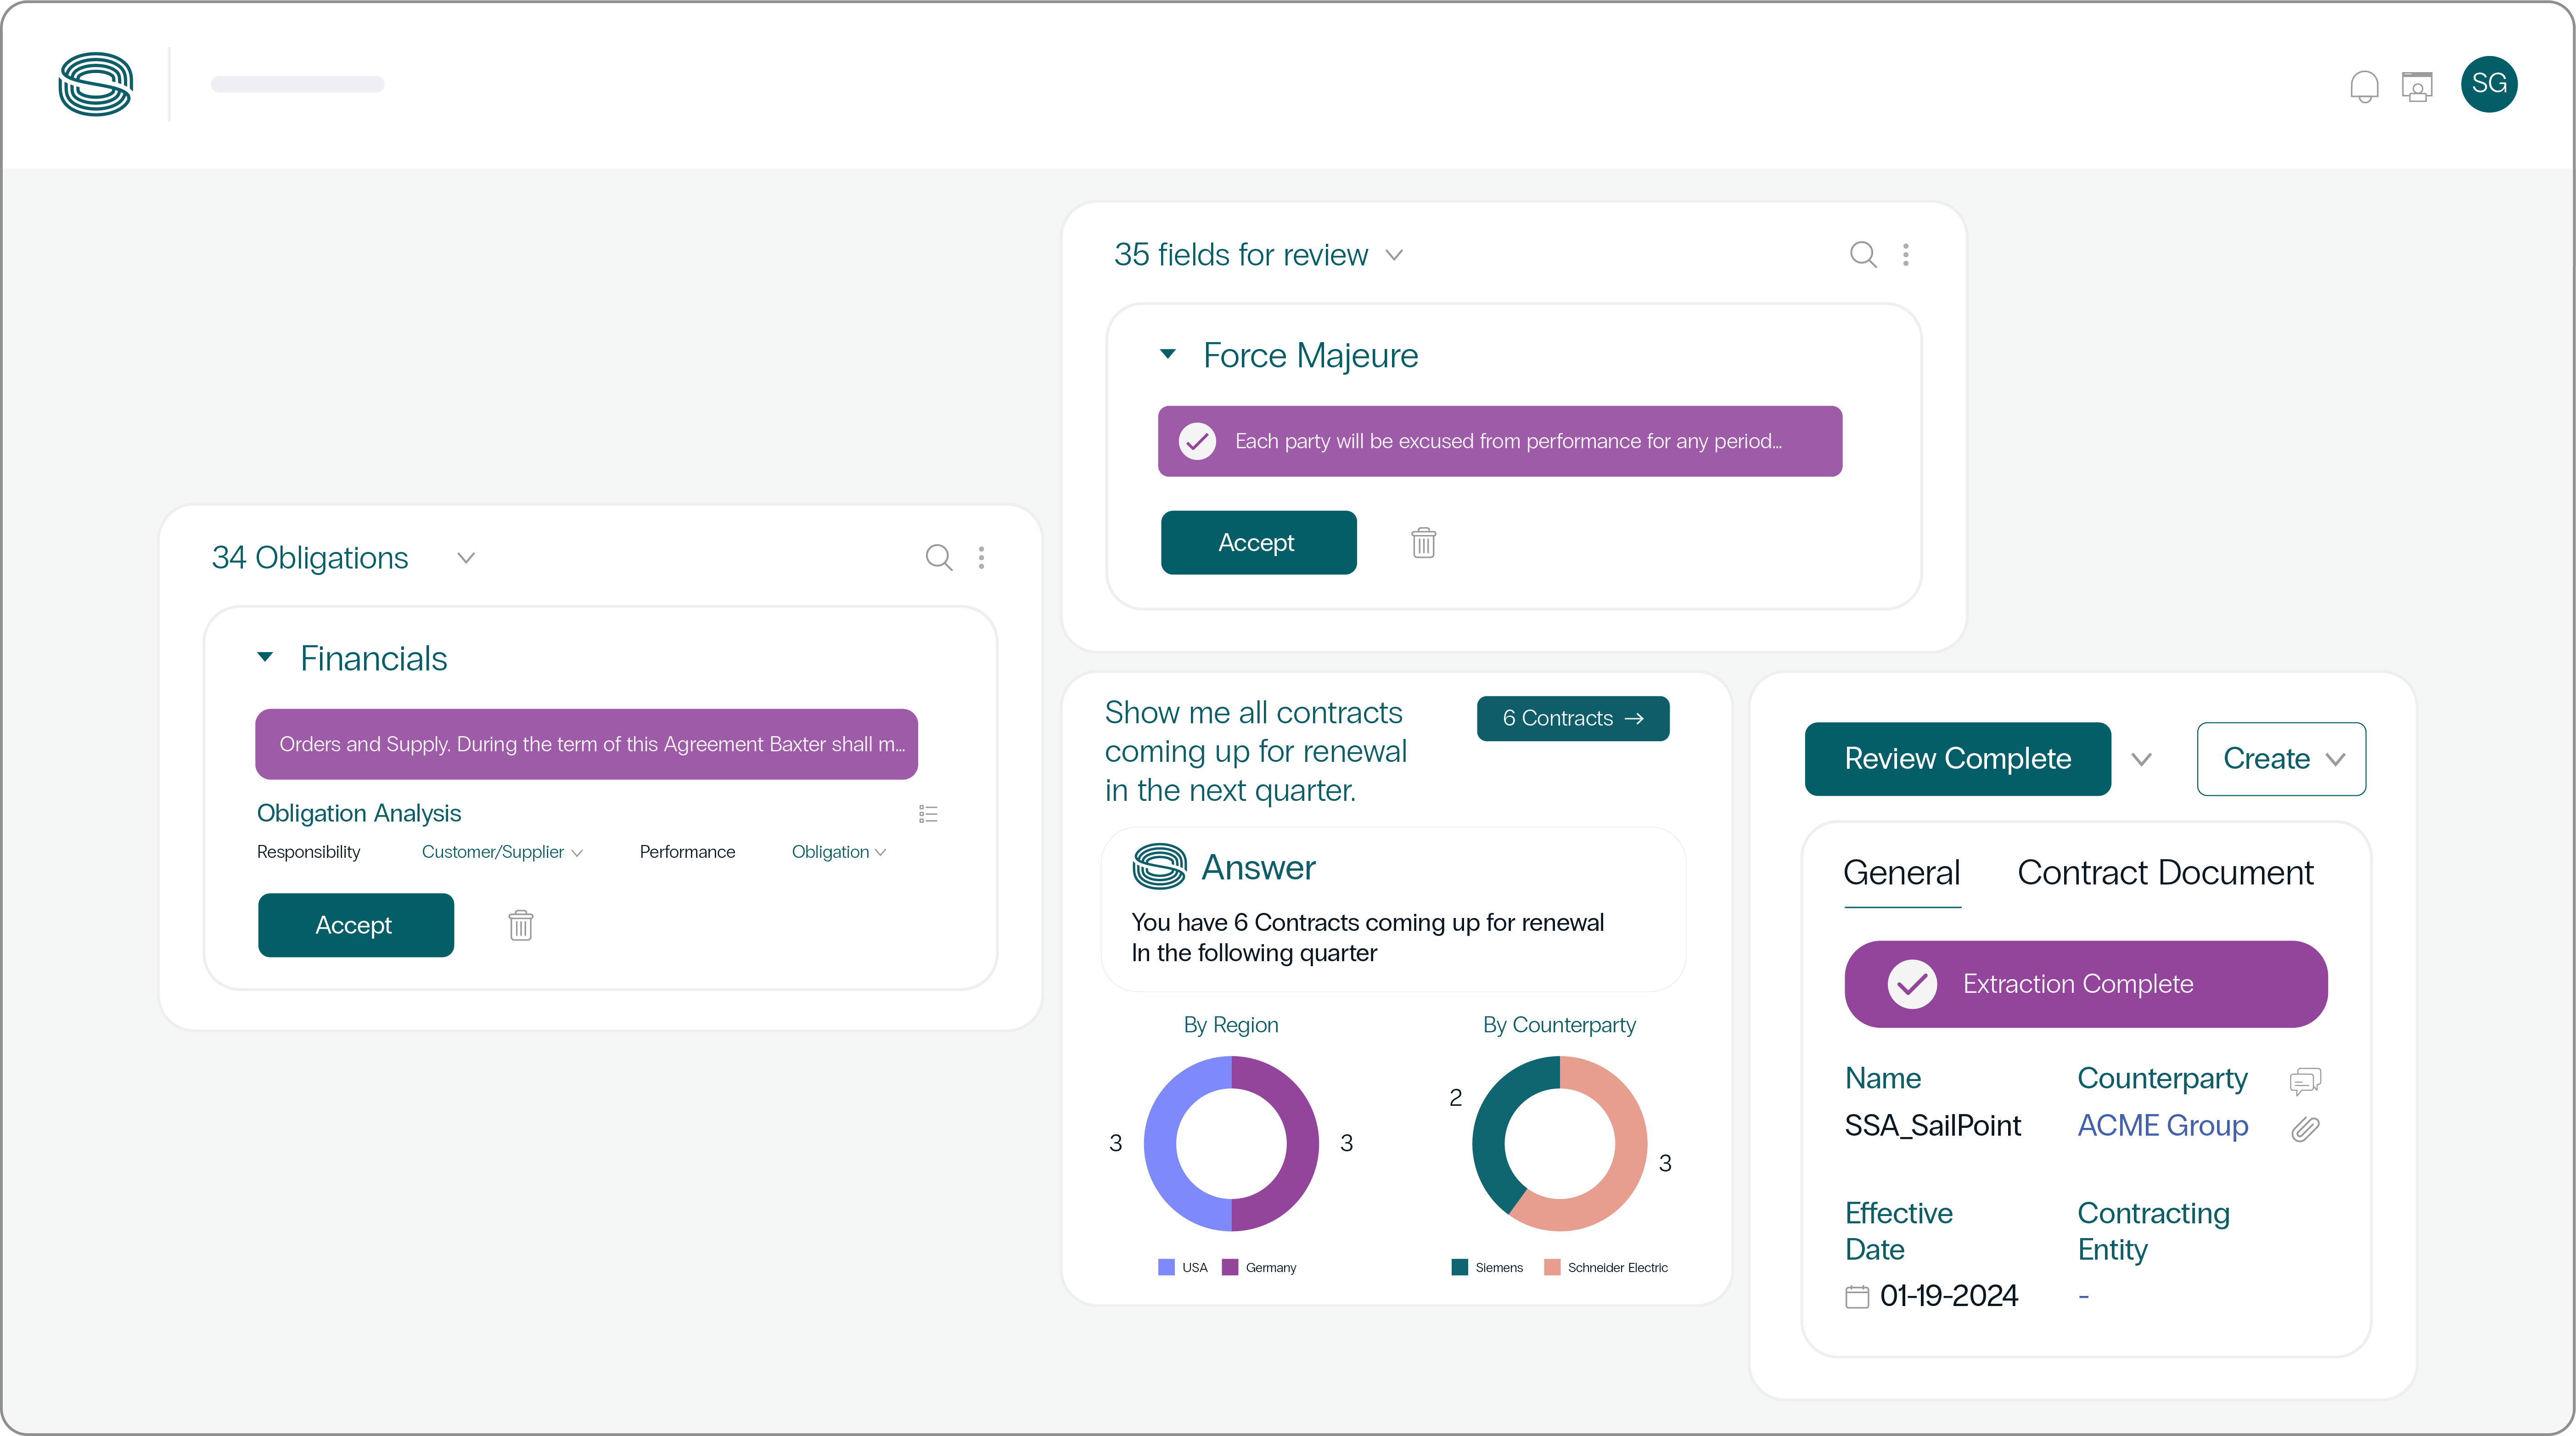The image size is (2576, 1436).
Task: Collapse the Force Majeure section
Action: [1168, 354]
